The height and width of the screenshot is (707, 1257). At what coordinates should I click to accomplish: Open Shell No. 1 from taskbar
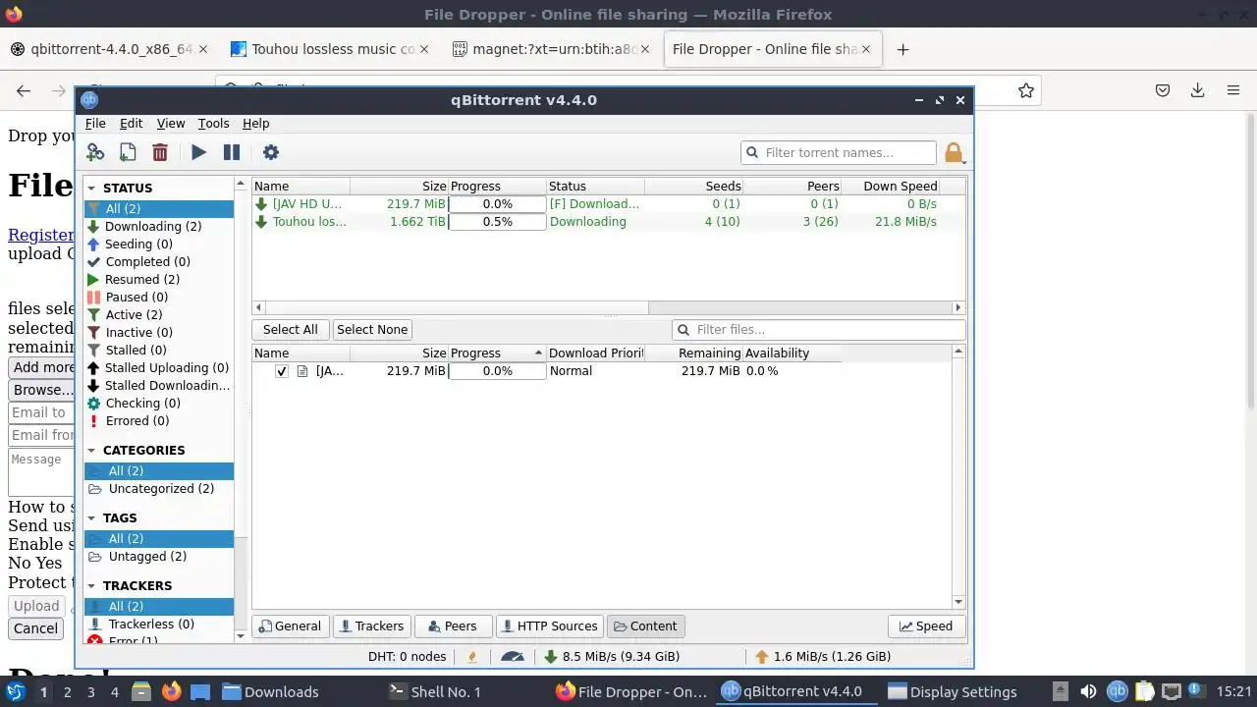(435, 691)
